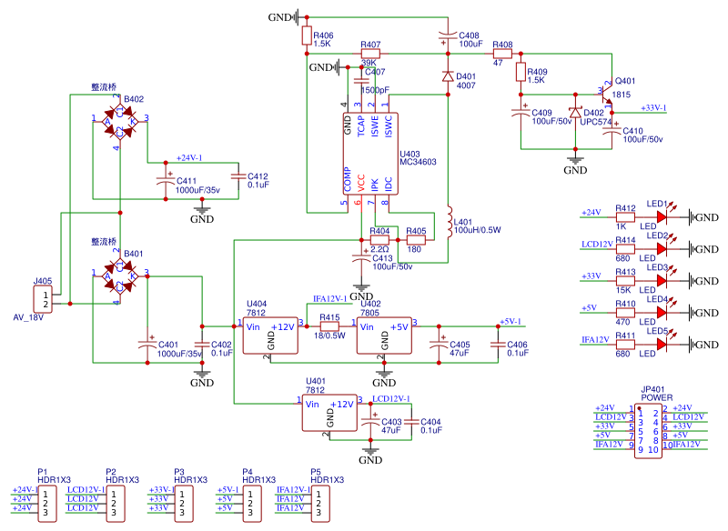Select the C407 1500pF capacitor symbol

pyautogui.click(x=361, y=81)
